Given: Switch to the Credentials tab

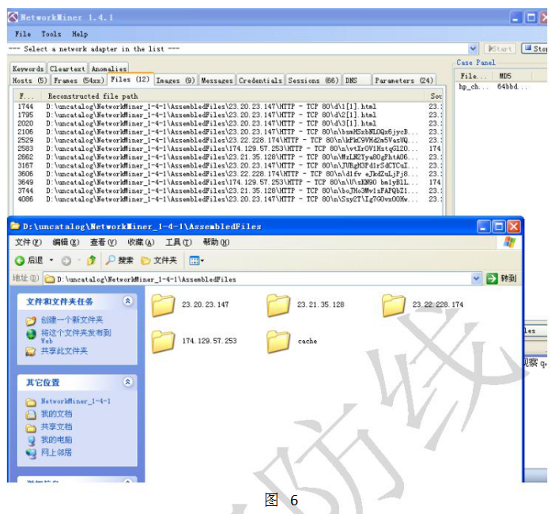Looking at the screenshot, I should (260, 81).
